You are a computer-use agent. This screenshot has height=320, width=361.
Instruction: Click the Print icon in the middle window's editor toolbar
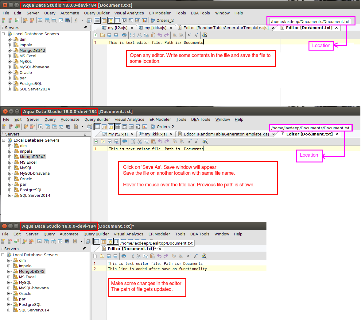click(x=125, y=142)
